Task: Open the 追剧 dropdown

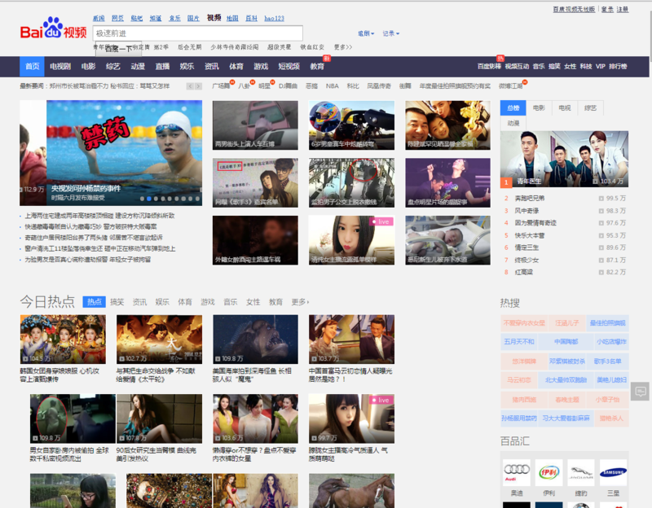Action: [x=366, y=33]
